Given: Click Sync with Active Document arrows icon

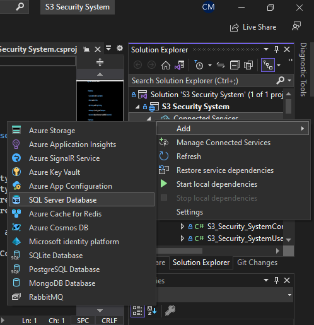Looking at the screenshot, I should pyautogui.click(x=221, y=65).
